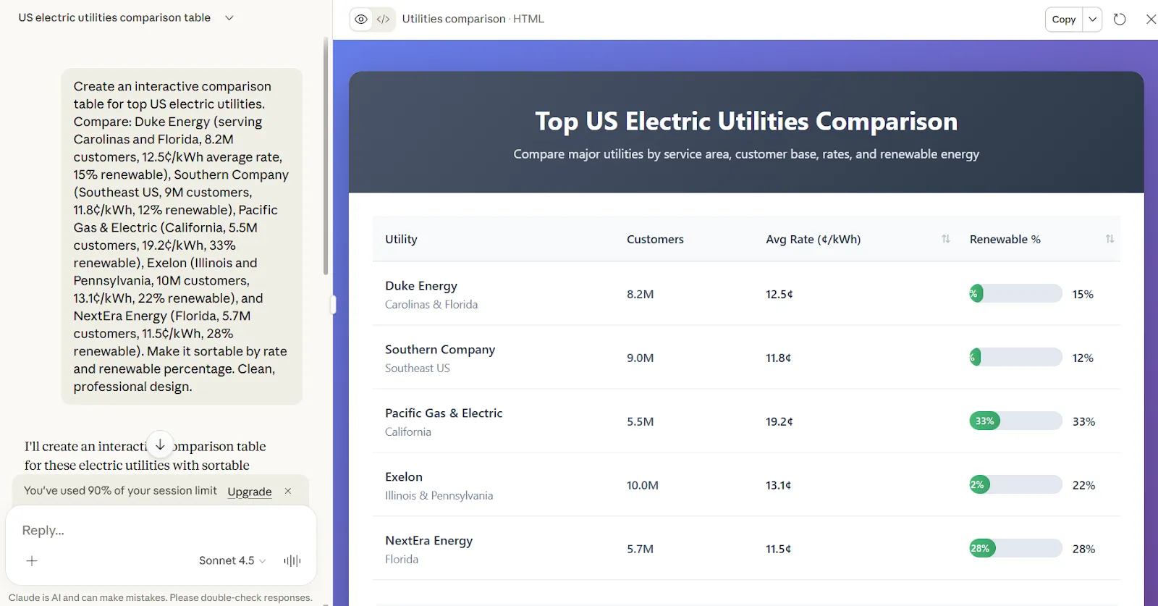Click the 8.2M customers cell
The height and width of the screenshot is (606, 1158).
point(641,295)
